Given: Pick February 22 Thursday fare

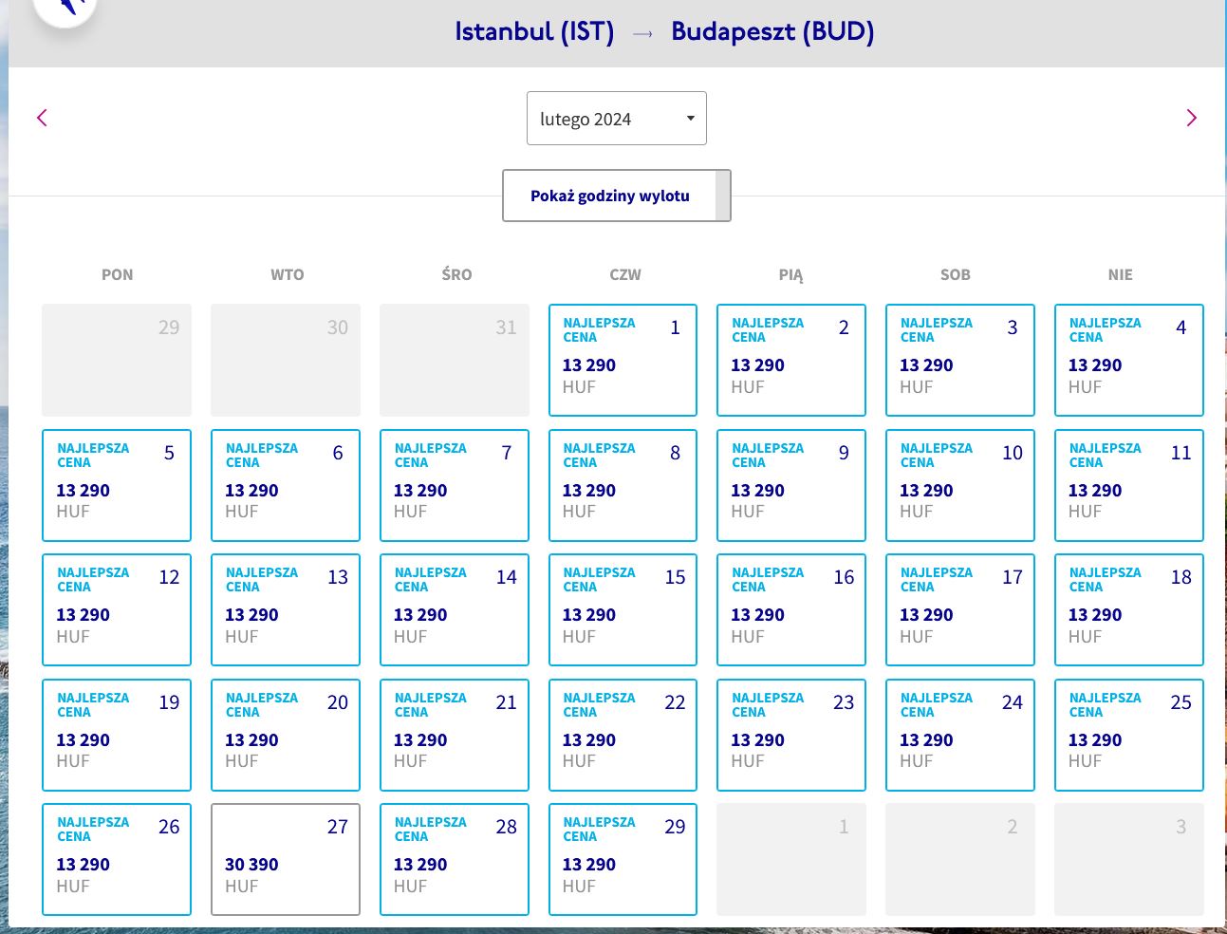Looking at the screenshot, I should coord(623,735).
